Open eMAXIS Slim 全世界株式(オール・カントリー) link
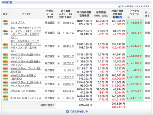This screenshot has height=115, width=153. coord(26,84)
